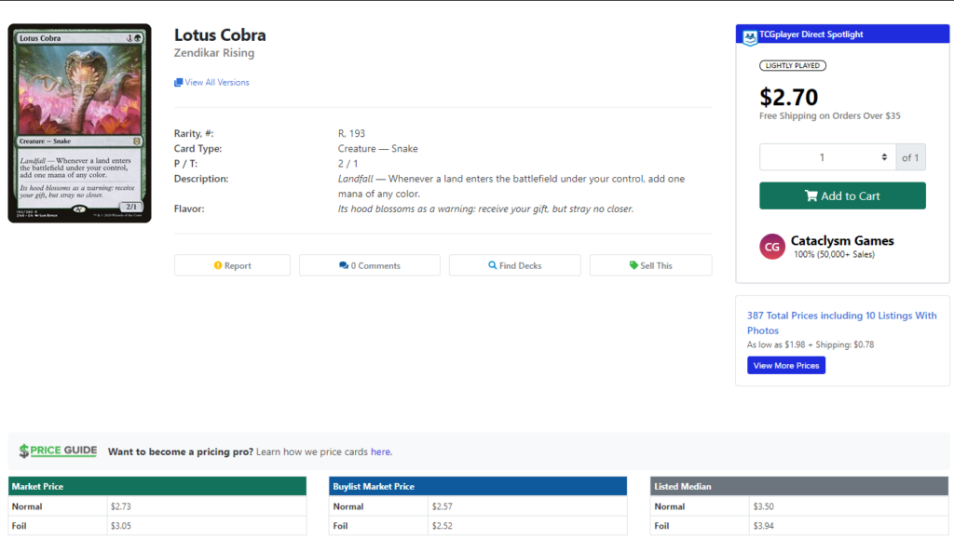Click the Price Guide logo
The image size is (954, 539).
58,451
